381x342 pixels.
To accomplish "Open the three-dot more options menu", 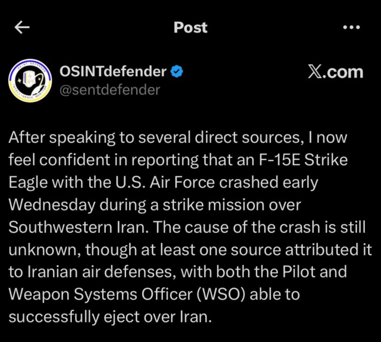I will point(351,27).
